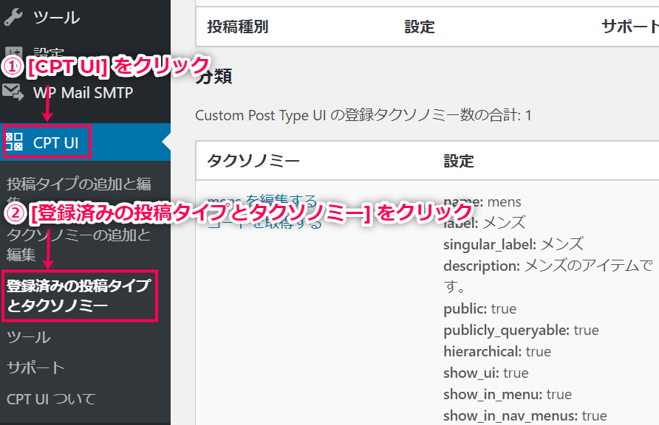
Task: Click the wrench icon beside ツール
Action: [13, 17]
